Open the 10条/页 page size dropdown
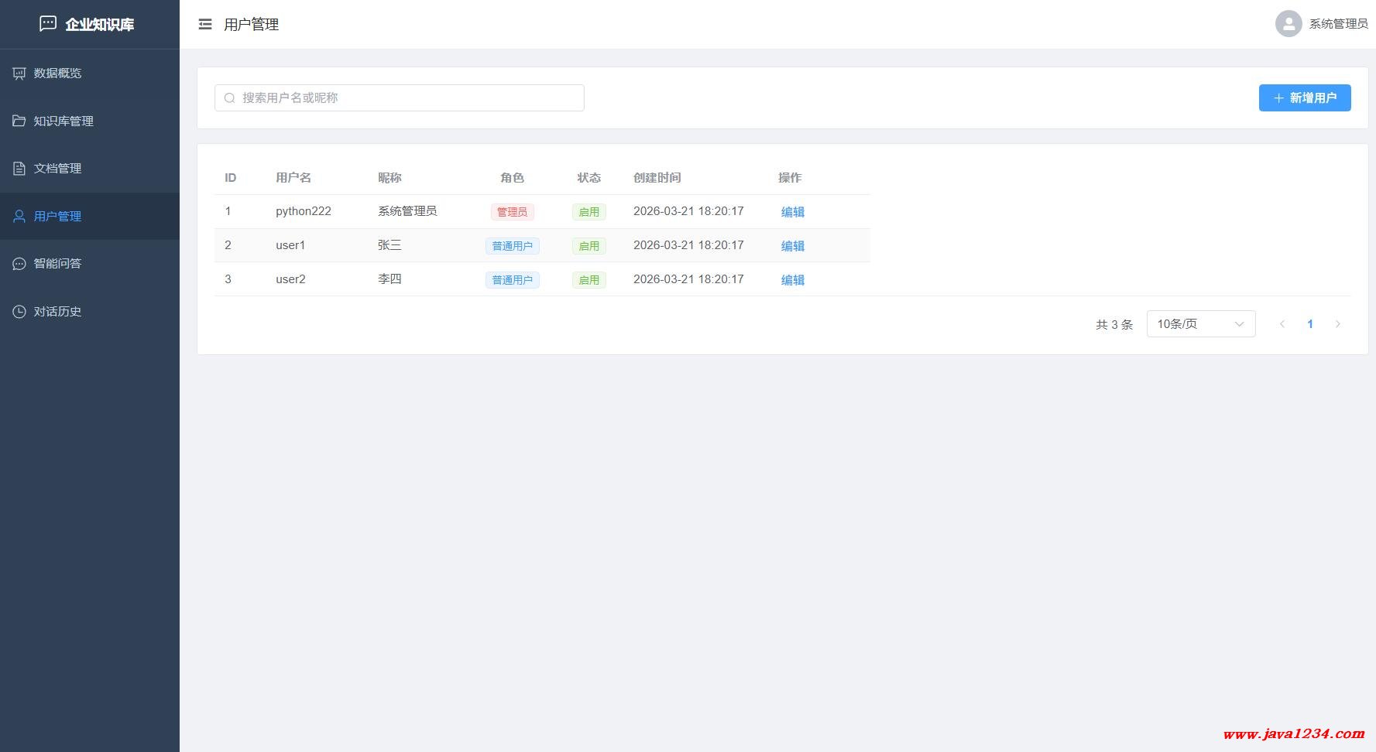 click(x=1200, y=324)
